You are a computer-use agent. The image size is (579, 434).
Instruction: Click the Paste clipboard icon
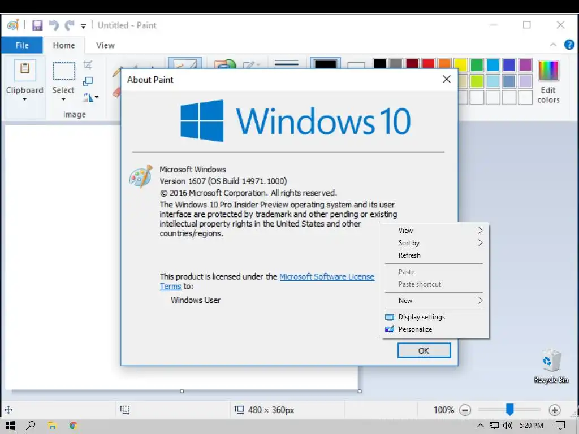click(25, 69)
